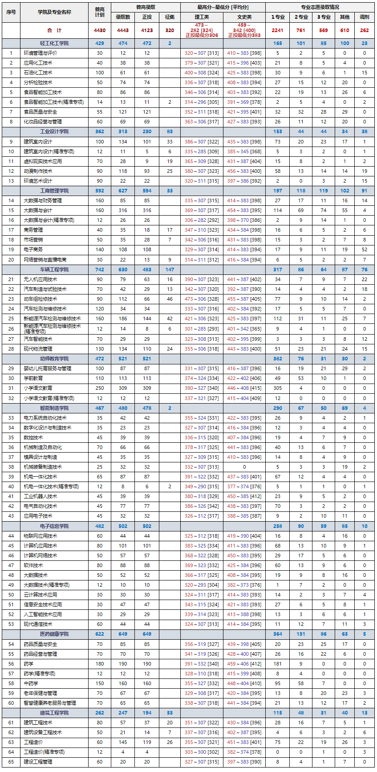This screenshot has width=377, height=772.
Task: Click the major name 建设工程管理
Action: [x=38, y=762]
